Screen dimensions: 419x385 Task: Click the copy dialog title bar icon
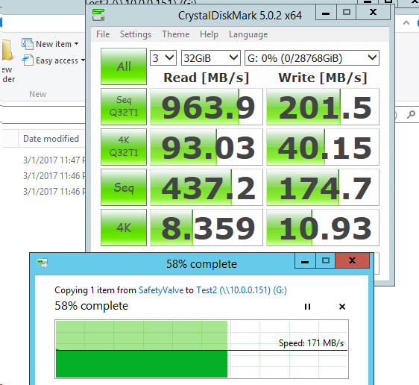coord(42,263)
